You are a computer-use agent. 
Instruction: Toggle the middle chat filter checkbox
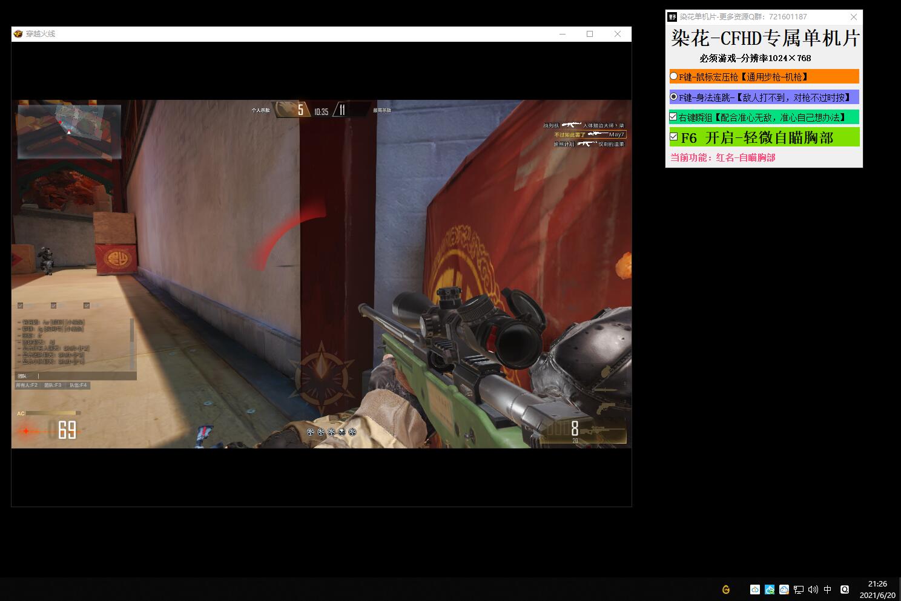(x=53, y=306)
